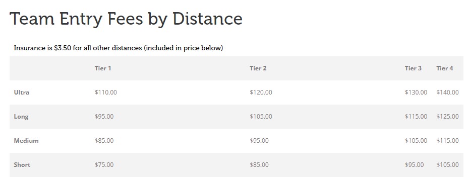
Task: Select the Tier 1 column header
Action: click(x=103, y=68)
